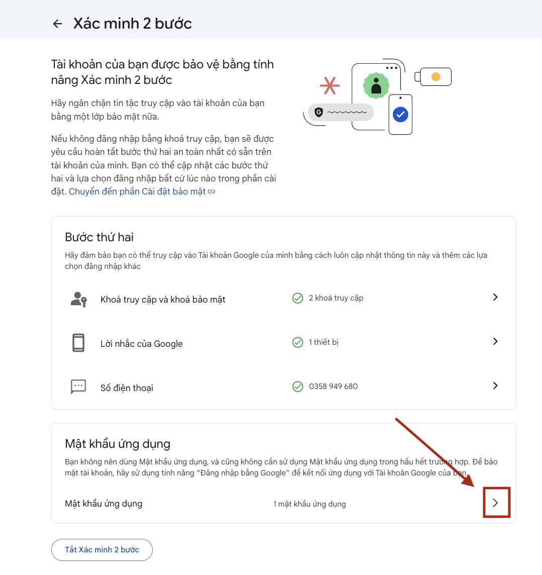Open the Số điện thoại details chevron
542x575 pixels.
coord(495,386)
